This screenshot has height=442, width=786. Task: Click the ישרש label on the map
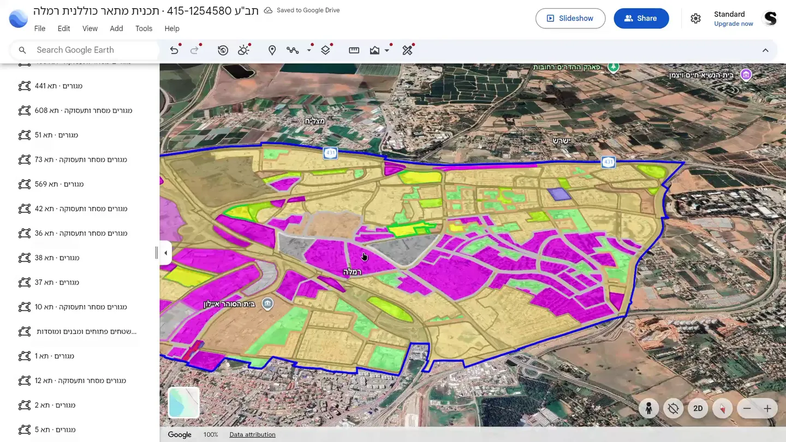[x=561, y=140]
